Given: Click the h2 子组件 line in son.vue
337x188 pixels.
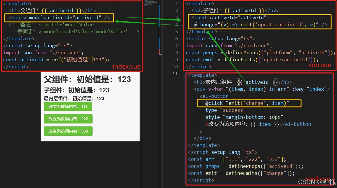Looking at the screenshot, I should pos(235,11).
